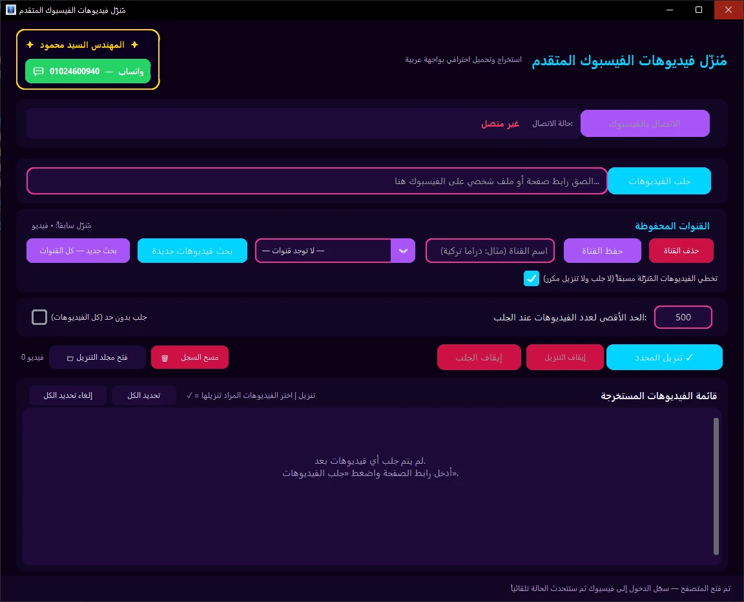The width and height of the screenshot is (744, 602).
Task: Click the استخراج وتحميل احترافي subtitle text
Action: coord(463,59)
